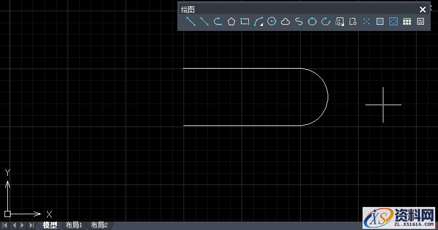Select the Polyline tool
The image size is (438, 230).
pyautogui.click(x=218, y=22)
